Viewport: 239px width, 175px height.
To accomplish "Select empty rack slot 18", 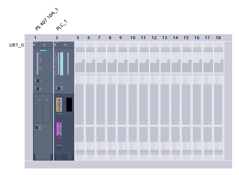I will click(219, 101).
